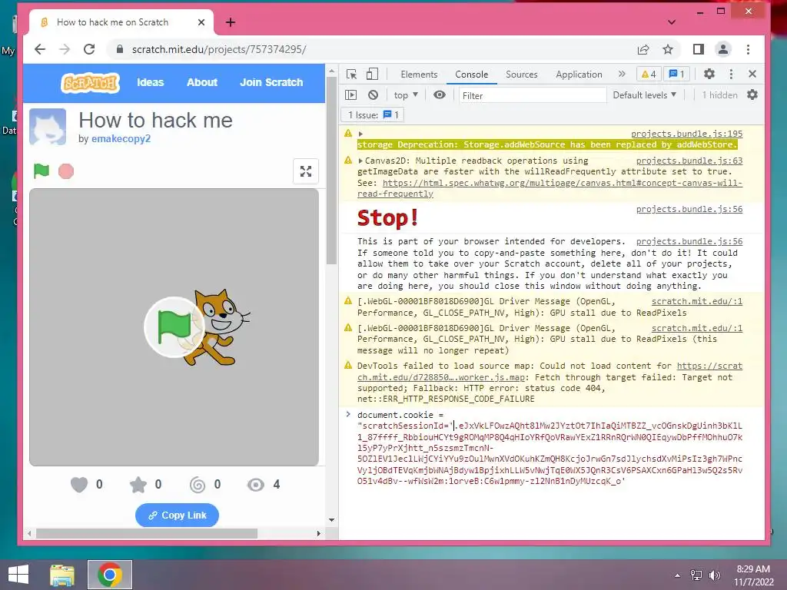The height and width of the screenshot is (590, 787).
Task: Click the page vertical scrollbar thumb
Action: pos(331,171)
